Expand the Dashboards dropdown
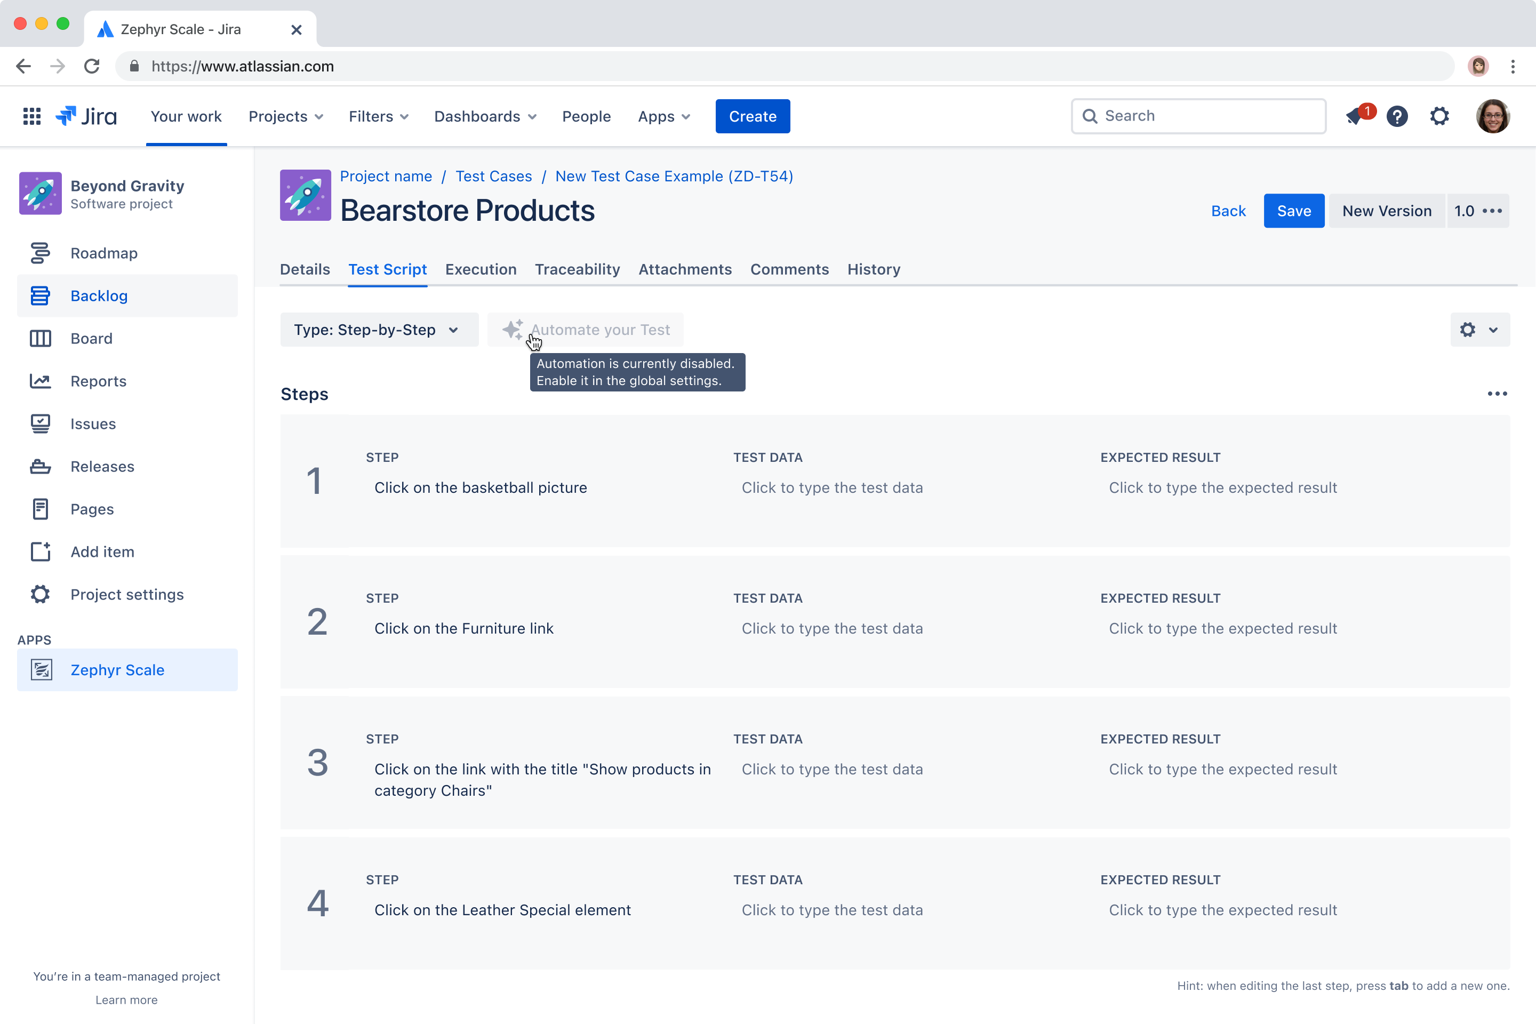Viewport: 1536px width, 1024px height. (x=485, y=116)
